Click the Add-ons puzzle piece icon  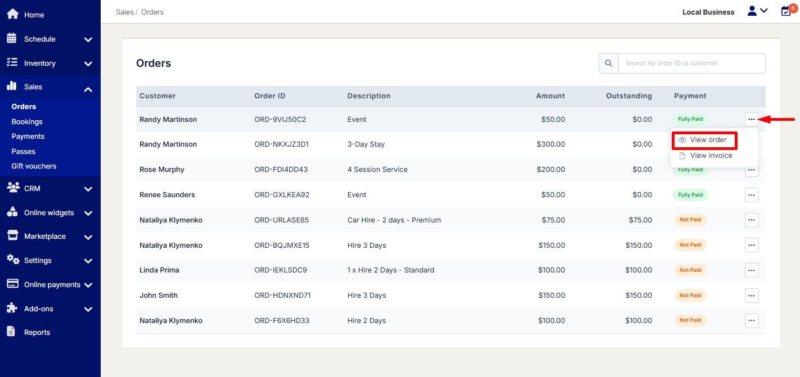pos(12,308)
